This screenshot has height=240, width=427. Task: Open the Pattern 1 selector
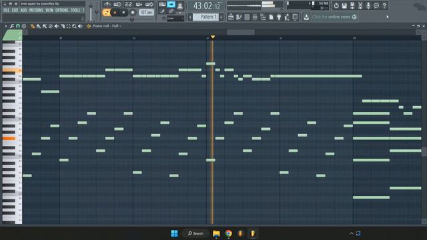point(206,17)
